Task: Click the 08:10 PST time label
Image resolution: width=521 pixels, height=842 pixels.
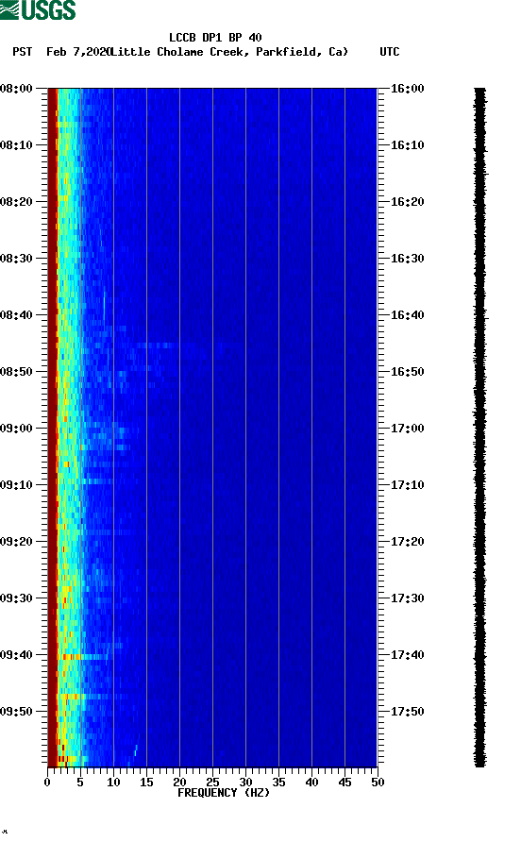Action: 16,145
